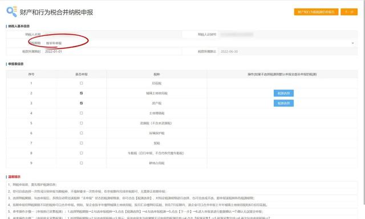The image size is (365, 219).
Task: Click the 税种 column header
Action: (157, 75)
